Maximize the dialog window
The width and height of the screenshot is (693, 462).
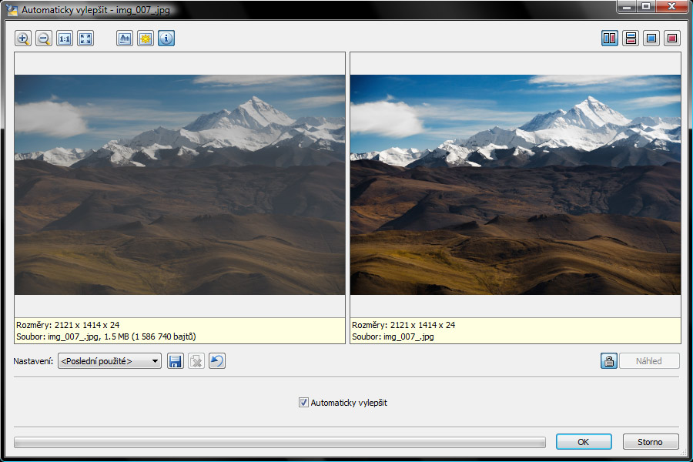point(646,6)
